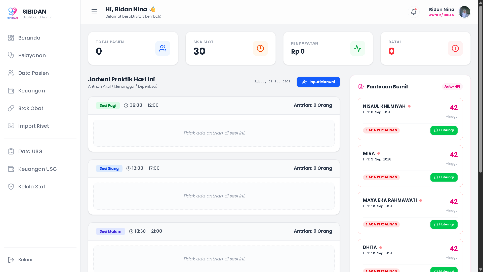Click clock icon beside 18:30 - 21:00
483x272 pixels.
131,231
